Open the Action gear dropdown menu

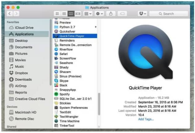[100, 14]
